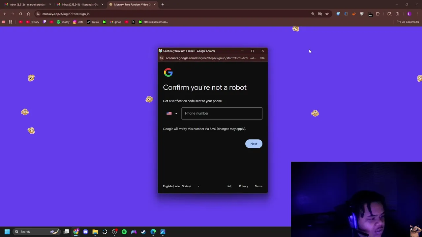422x237 pixels.
Task: Close the Monkey browser tab
Action: (x=155, y=5)
